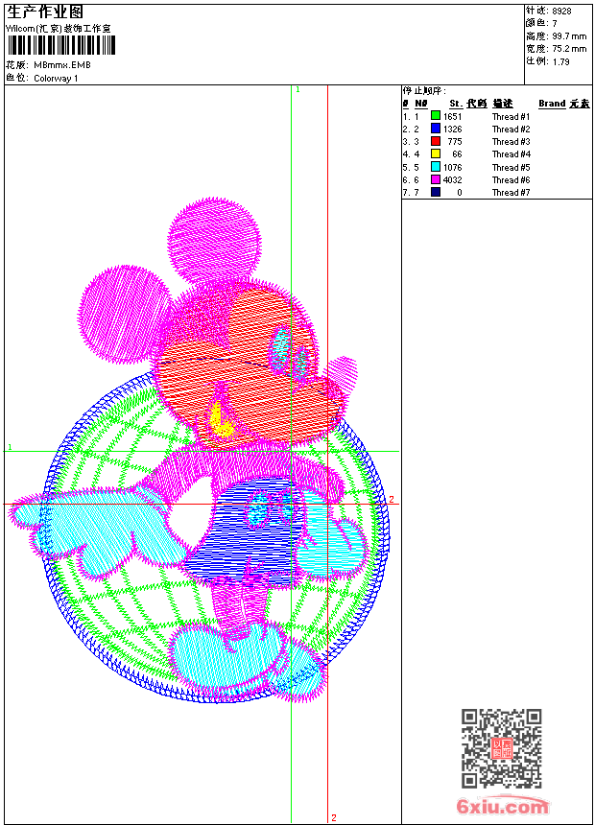Click the blue Thread #2 color swatch
The image size is (595, 825).
(x=436, y=129)
